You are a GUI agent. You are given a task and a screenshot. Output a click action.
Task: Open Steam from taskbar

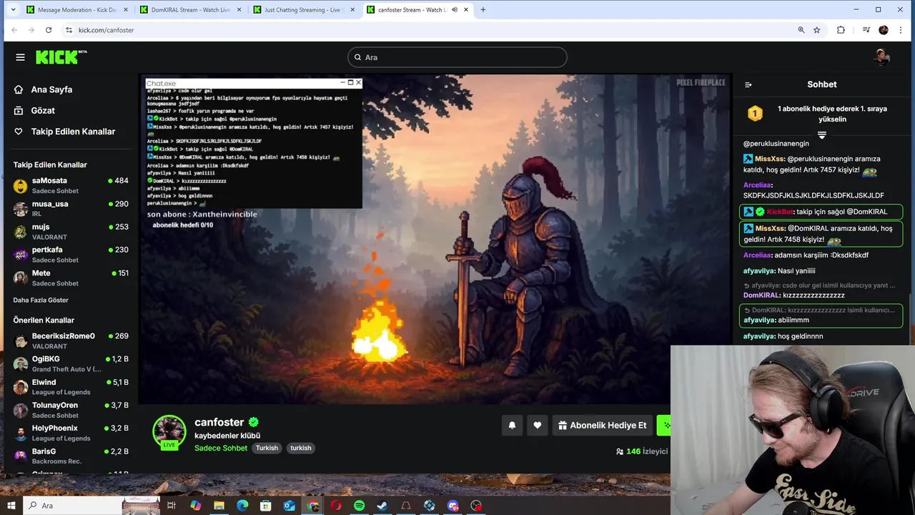pyautogui.click(x=382, y=506)
